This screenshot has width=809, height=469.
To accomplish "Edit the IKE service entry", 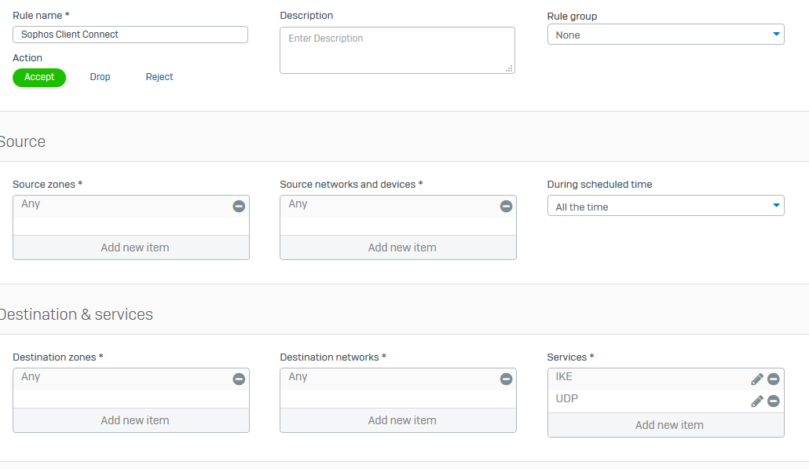I will tap(757, 379).
